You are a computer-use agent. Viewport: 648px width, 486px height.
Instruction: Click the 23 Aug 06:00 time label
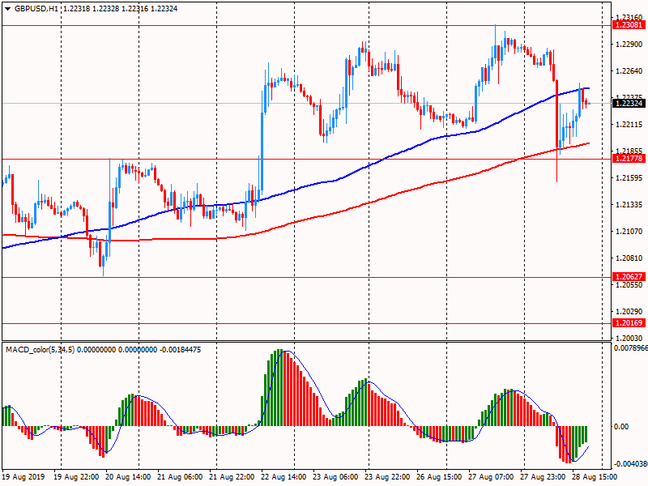335,477
